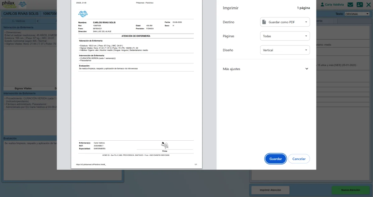Click the footer URL 'https://s3.philaxmed.cl' text
The height and width of the screenshot is (197, 373).
pyautogui.click(x=91, y=164)
